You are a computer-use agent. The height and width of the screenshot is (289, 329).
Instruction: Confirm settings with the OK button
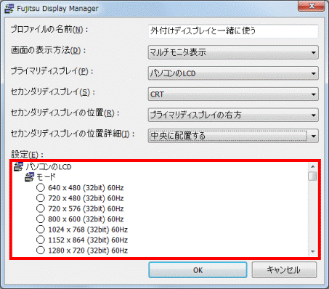(x=198, y=270)
